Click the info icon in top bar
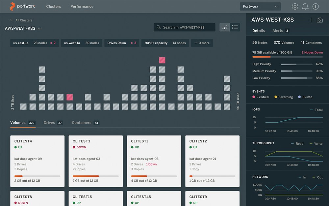Screen dimensions: 329x206 pos(316,6)
